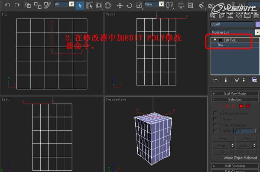Click the Grow button
Image resolution: width=260 pixels, height=172 pixels.
coord(246,139)
